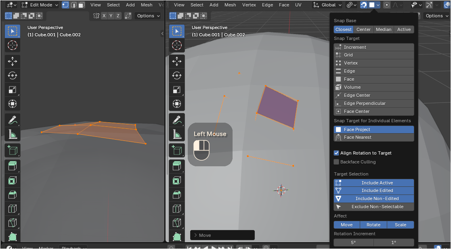Pick the Rotate tool in left viewport

tap(13, 75)
